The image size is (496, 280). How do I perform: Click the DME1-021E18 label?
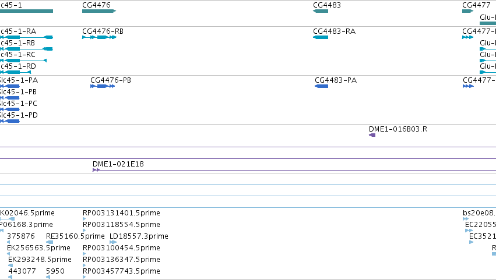coord(118,164)
